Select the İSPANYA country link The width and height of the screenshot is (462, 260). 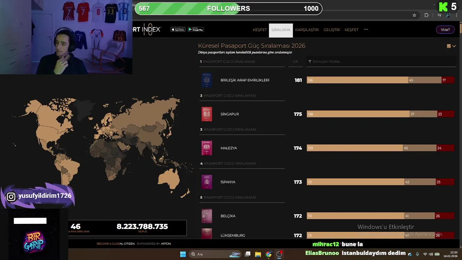(228, 182)
